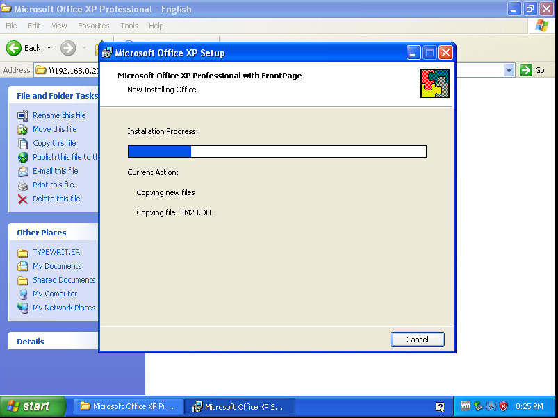Open the Tools menu in Explorer

(x=129, y=26)
